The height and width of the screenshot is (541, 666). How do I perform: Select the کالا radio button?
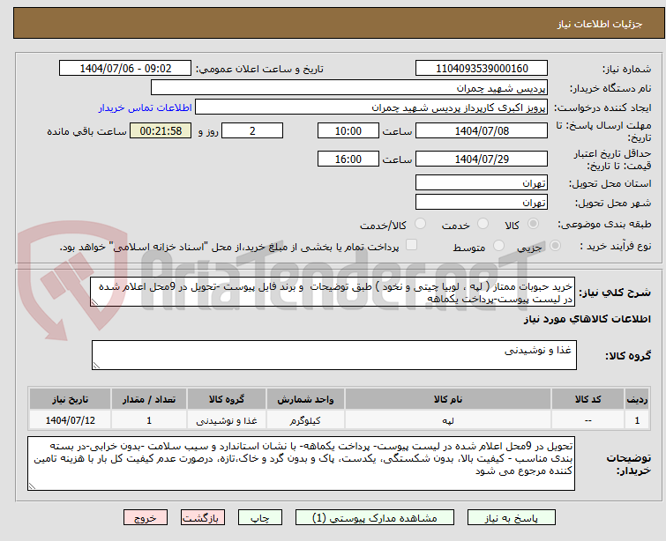click(533, 224)
